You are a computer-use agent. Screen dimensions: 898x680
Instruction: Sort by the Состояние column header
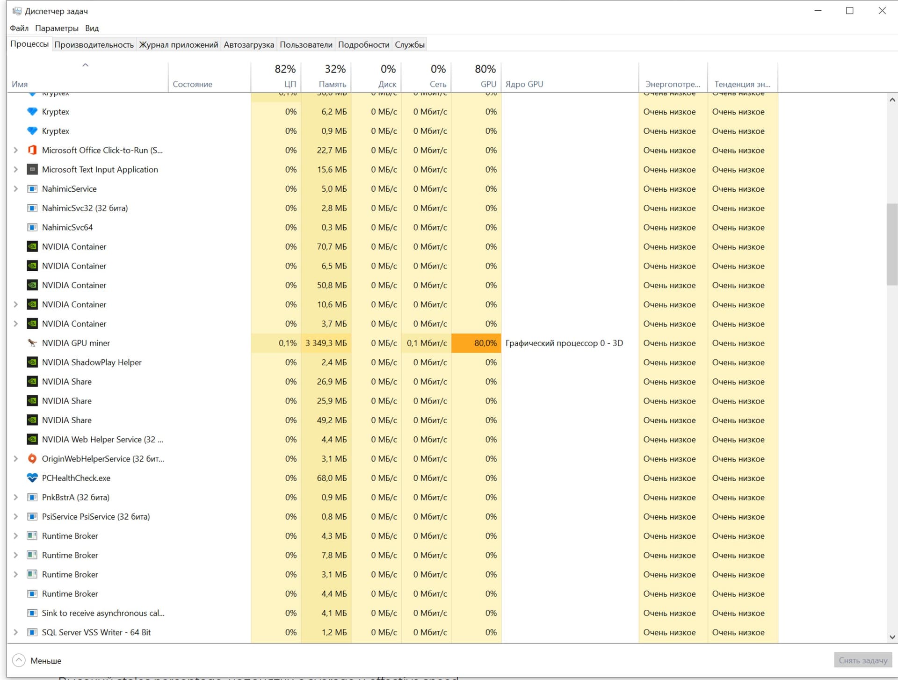coord(209,77)
